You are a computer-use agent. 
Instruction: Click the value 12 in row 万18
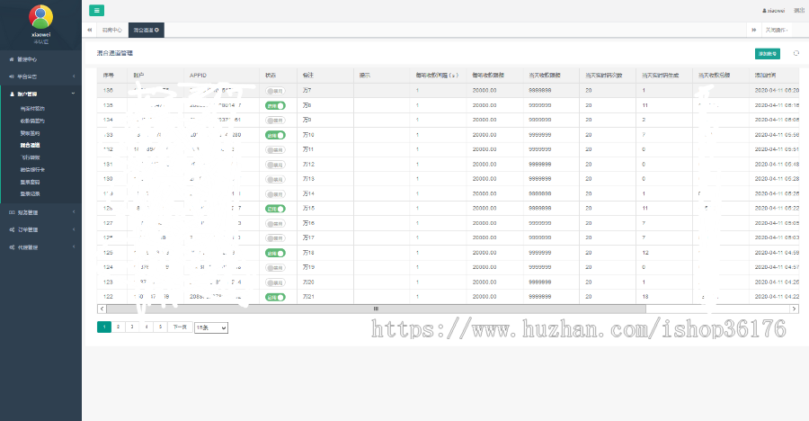click(645, 253)
